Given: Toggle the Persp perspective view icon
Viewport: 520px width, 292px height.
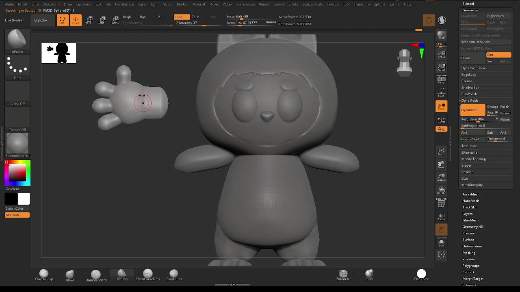Looking at the screenshot, I should point(441,79).
